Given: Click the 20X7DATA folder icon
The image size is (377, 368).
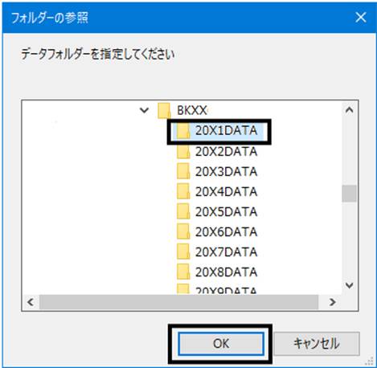Looking at the screenshot, I should pyautogui.click(x=183, y=251).
